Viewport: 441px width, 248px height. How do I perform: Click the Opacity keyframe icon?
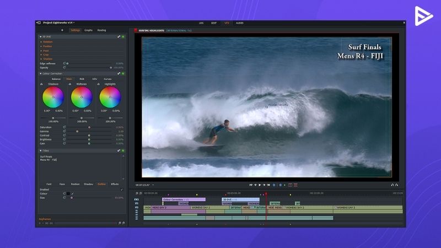[x=64, y=68]
